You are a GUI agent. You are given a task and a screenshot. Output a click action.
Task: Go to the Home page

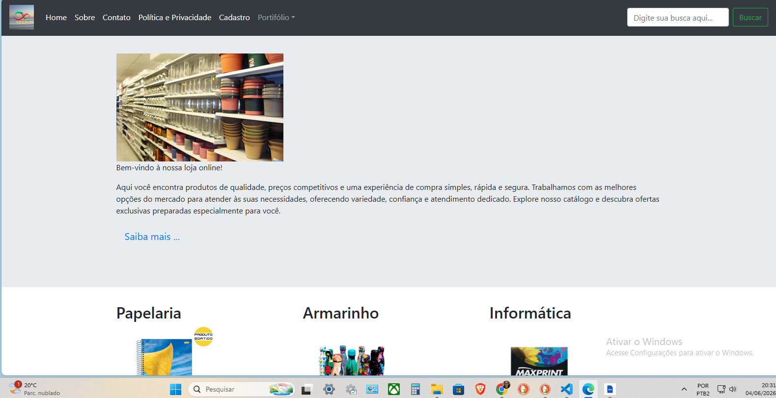[x=56, y=17]
